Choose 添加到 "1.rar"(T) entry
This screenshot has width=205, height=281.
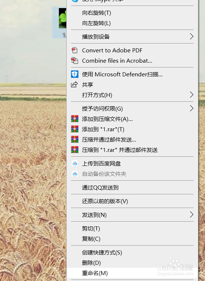(x=132, y=129)
